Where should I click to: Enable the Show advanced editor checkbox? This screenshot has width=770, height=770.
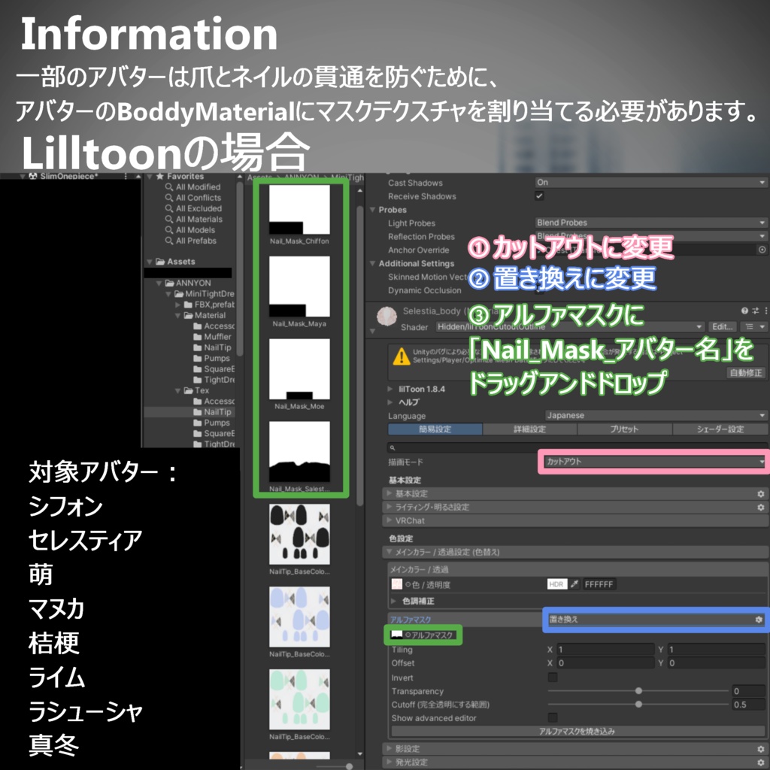pos(553,718)
